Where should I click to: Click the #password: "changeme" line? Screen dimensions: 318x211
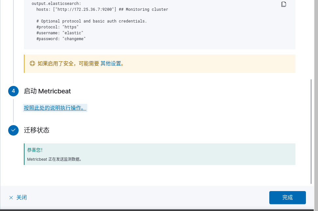click(x=61, y=39)
